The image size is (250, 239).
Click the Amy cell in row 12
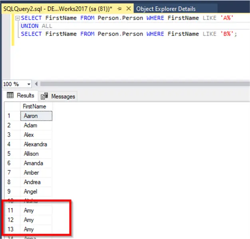(x=36, y=220)
